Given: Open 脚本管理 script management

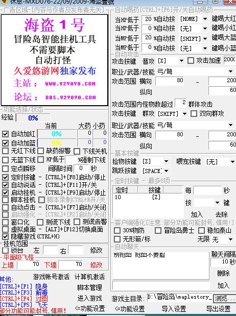Looking at the screenshot, I should coord(90,287).
